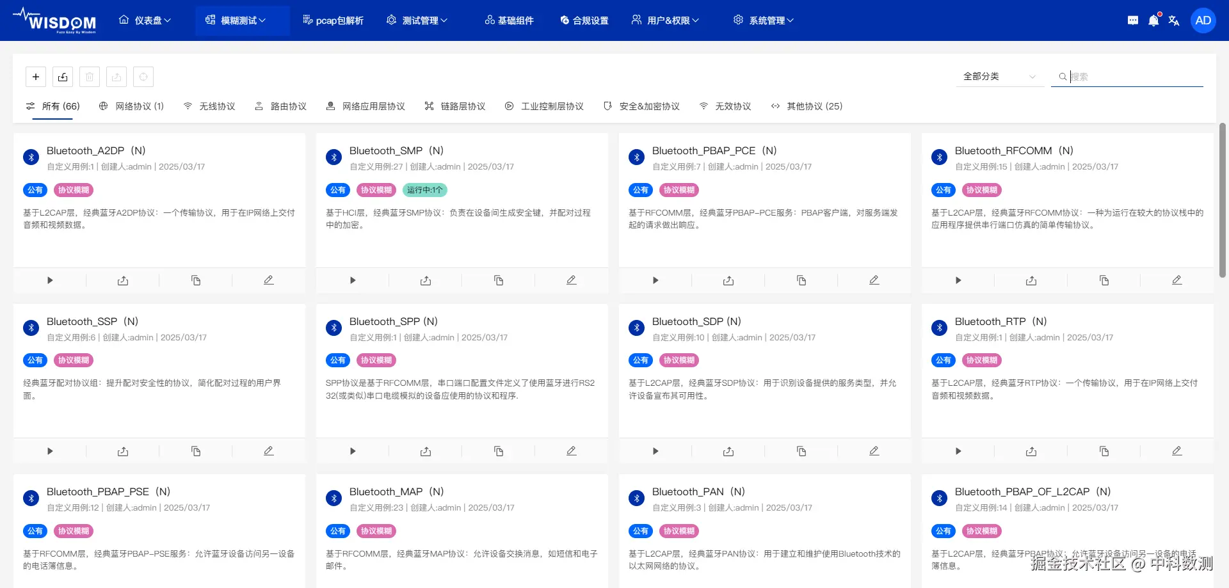Viewport: 1229px width, 588px height.
Task: Open the 无效协议 tab
Action: pyautogui.click(x=725, y=106)
